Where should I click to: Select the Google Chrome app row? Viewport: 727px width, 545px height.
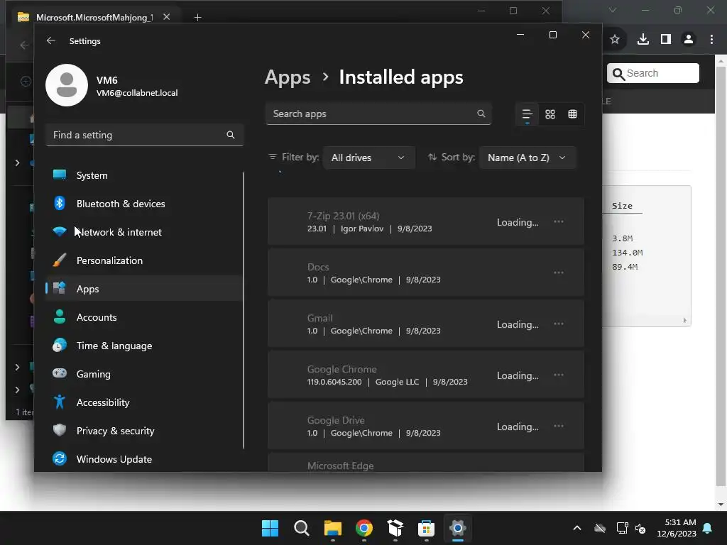[x=426, y=375]
